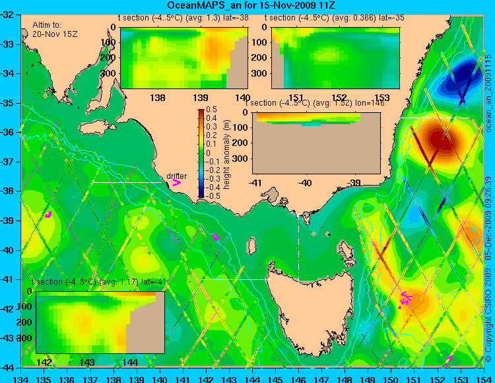Open the lon=146 temperature section inset
495x383 pixels.
(x=316, y=143)
